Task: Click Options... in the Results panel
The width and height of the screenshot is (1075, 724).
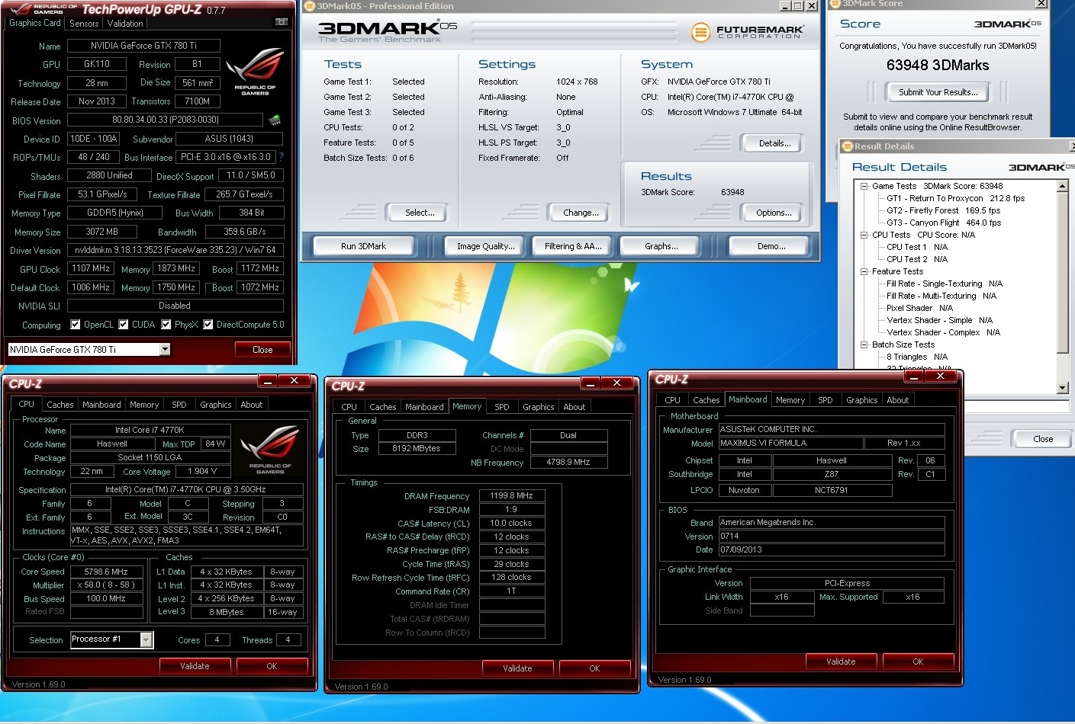Action: coord(774,213)
